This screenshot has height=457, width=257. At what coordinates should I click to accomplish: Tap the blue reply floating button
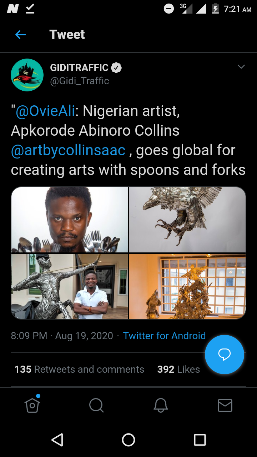pyautogui.click(x=224, y=354)
